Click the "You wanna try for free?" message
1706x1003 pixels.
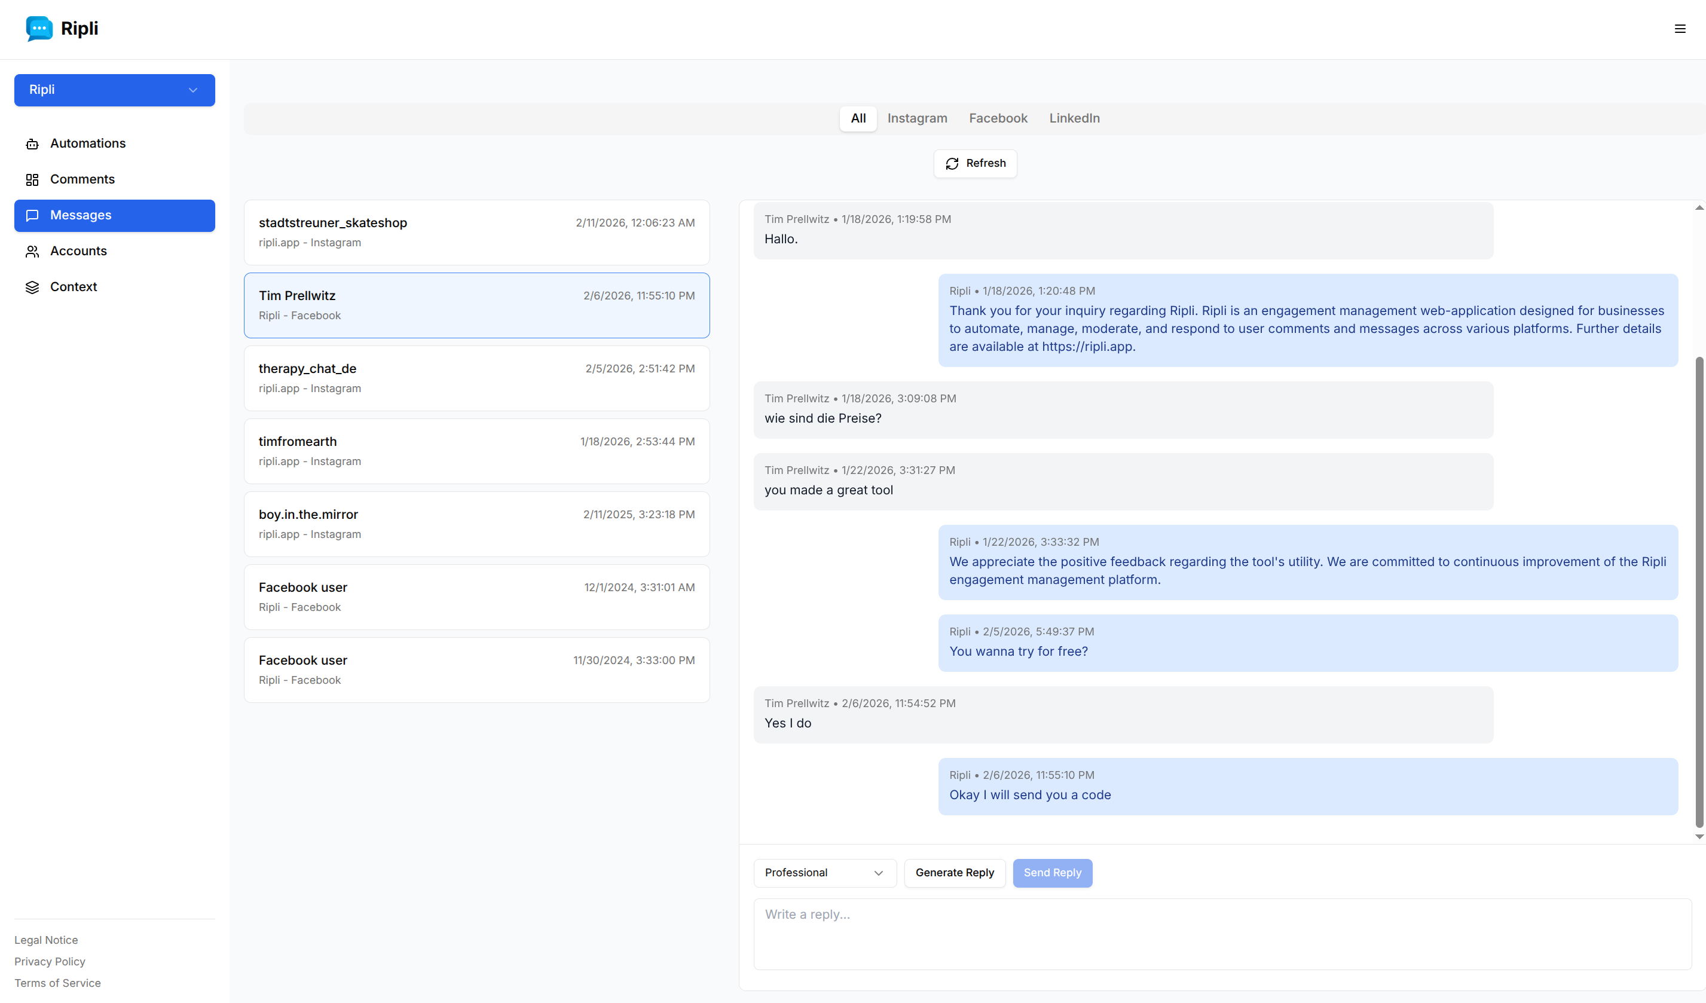[1307, 643]
